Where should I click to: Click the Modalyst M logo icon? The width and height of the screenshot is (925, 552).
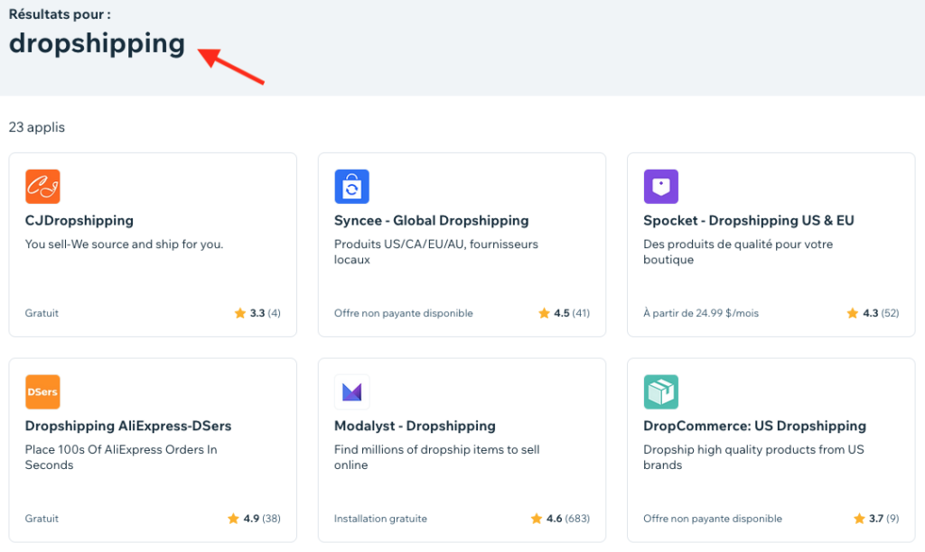351,391
